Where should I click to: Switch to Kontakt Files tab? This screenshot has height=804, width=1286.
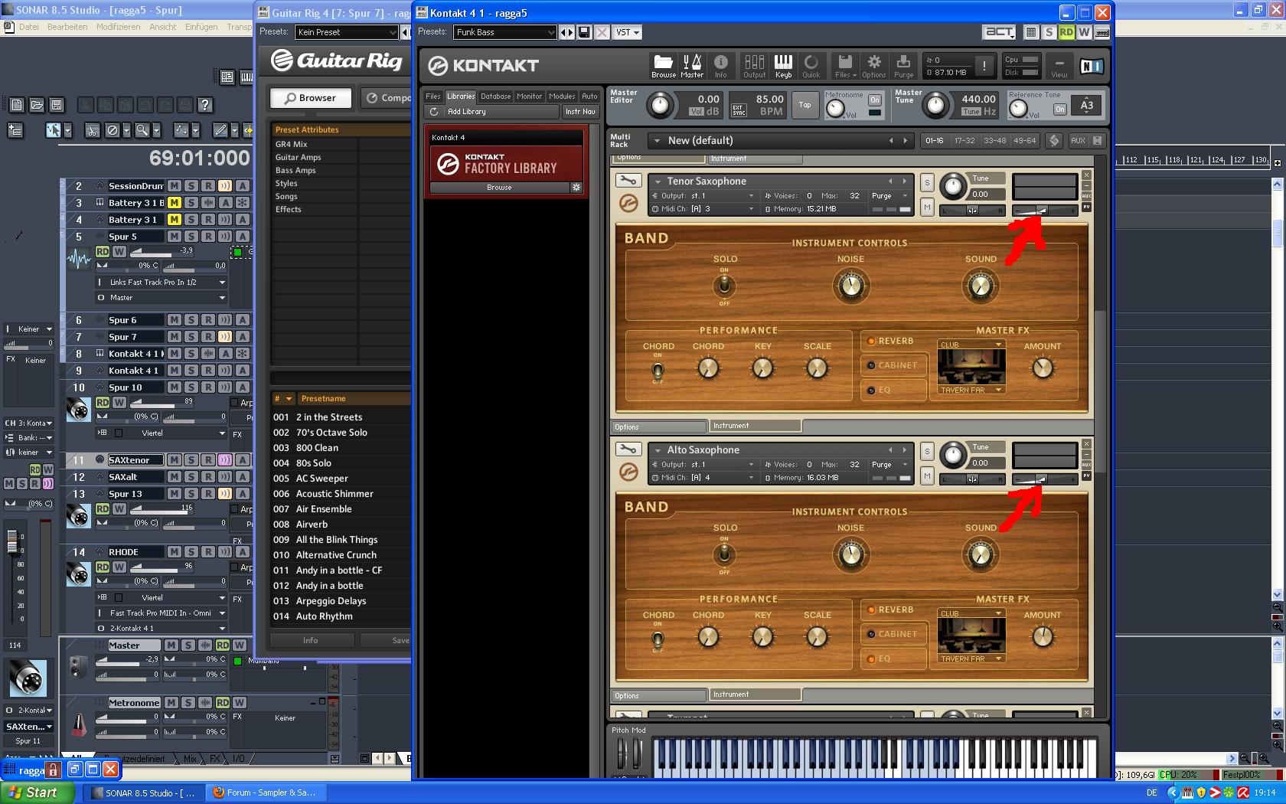[x=433, y=96]
